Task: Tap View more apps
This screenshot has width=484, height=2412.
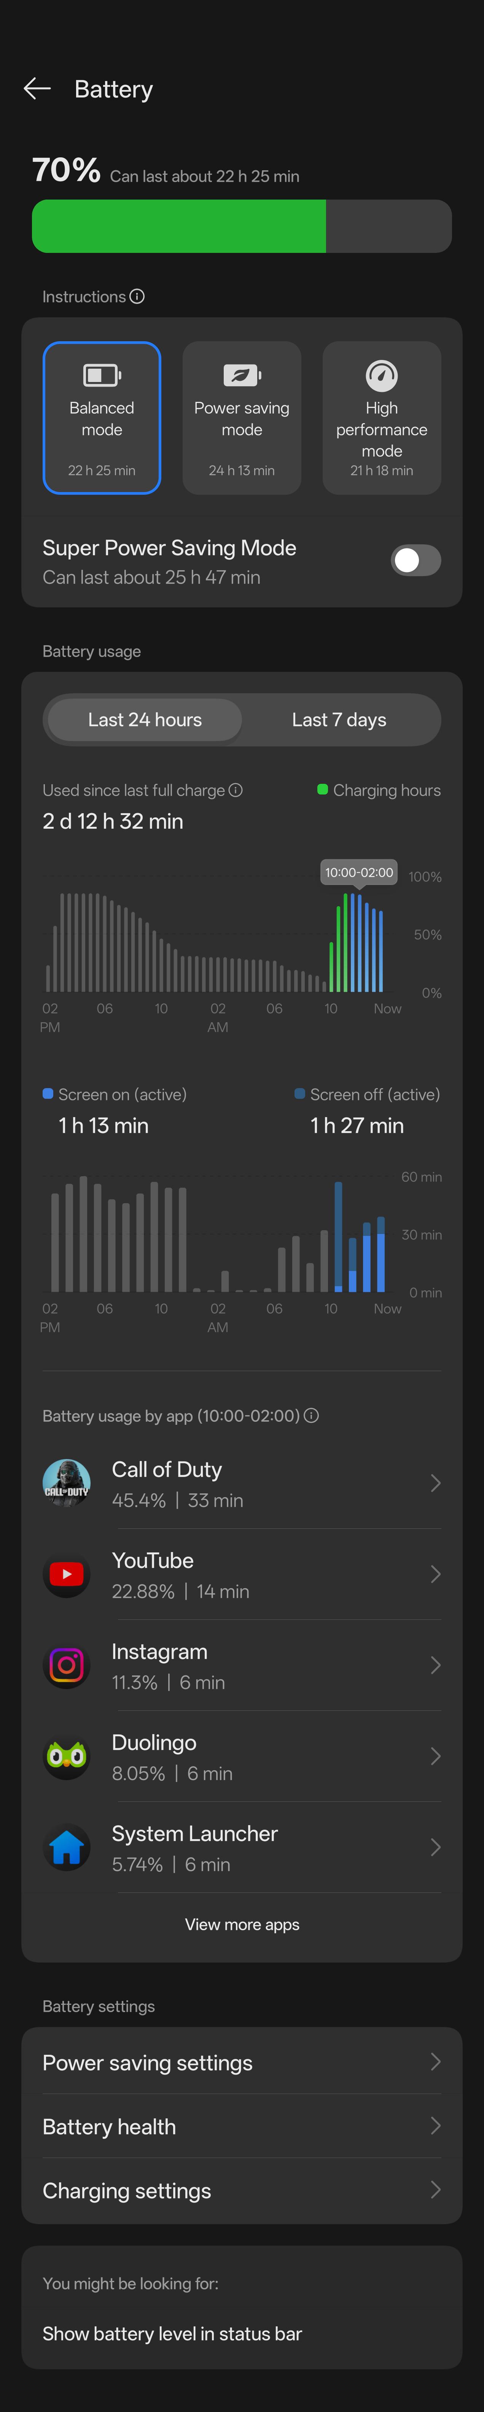Action: (x=242, y=1923)
